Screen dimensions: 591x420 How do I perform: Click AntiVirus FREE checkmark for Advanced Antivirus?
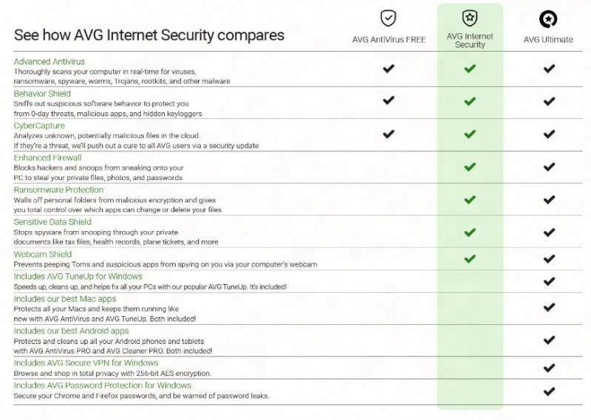tap(389, 69)
